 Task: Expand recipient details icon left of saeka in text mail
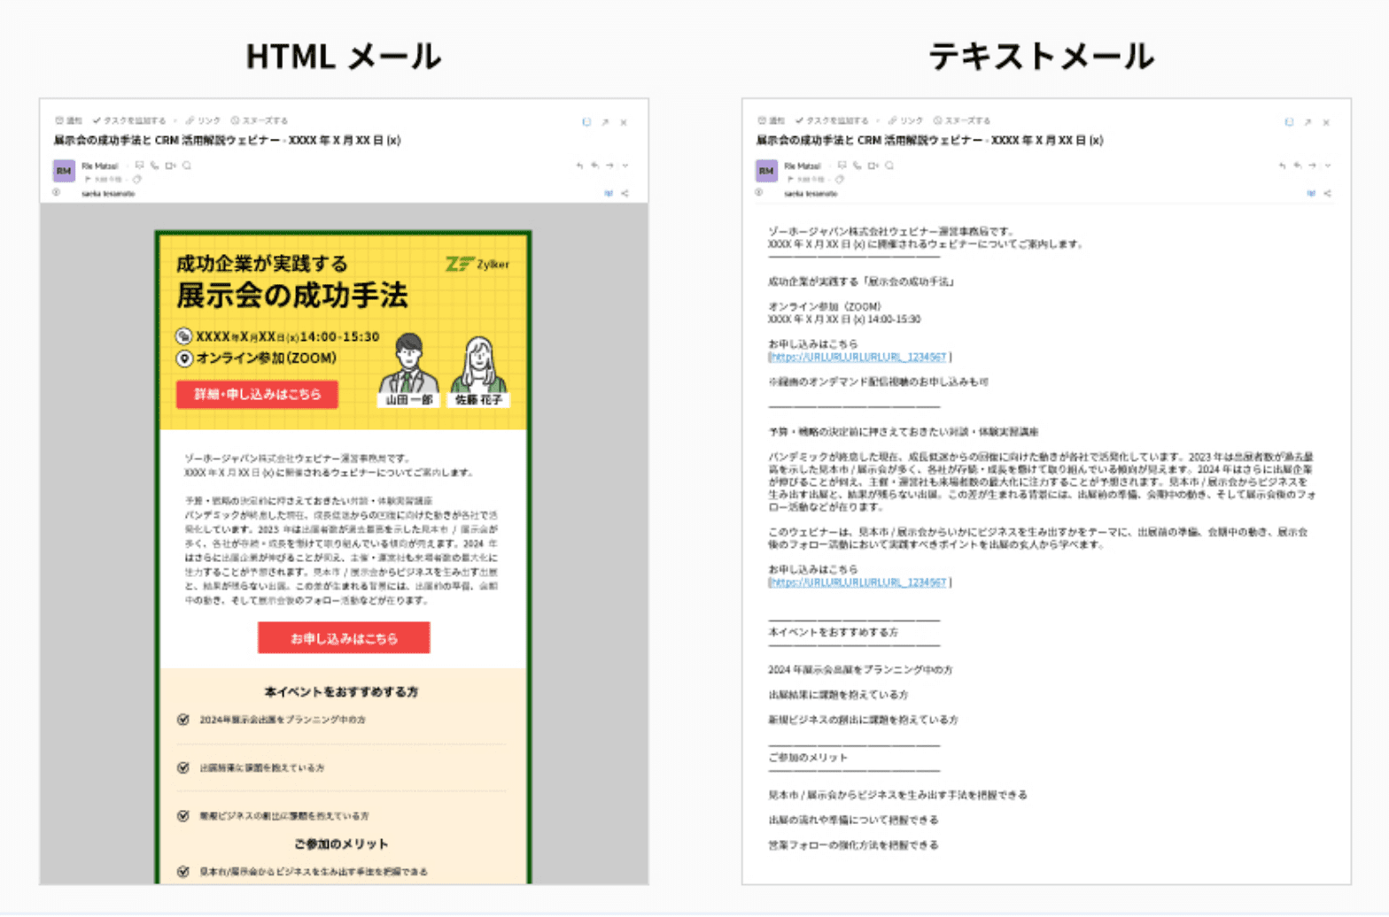click(759, 192)
